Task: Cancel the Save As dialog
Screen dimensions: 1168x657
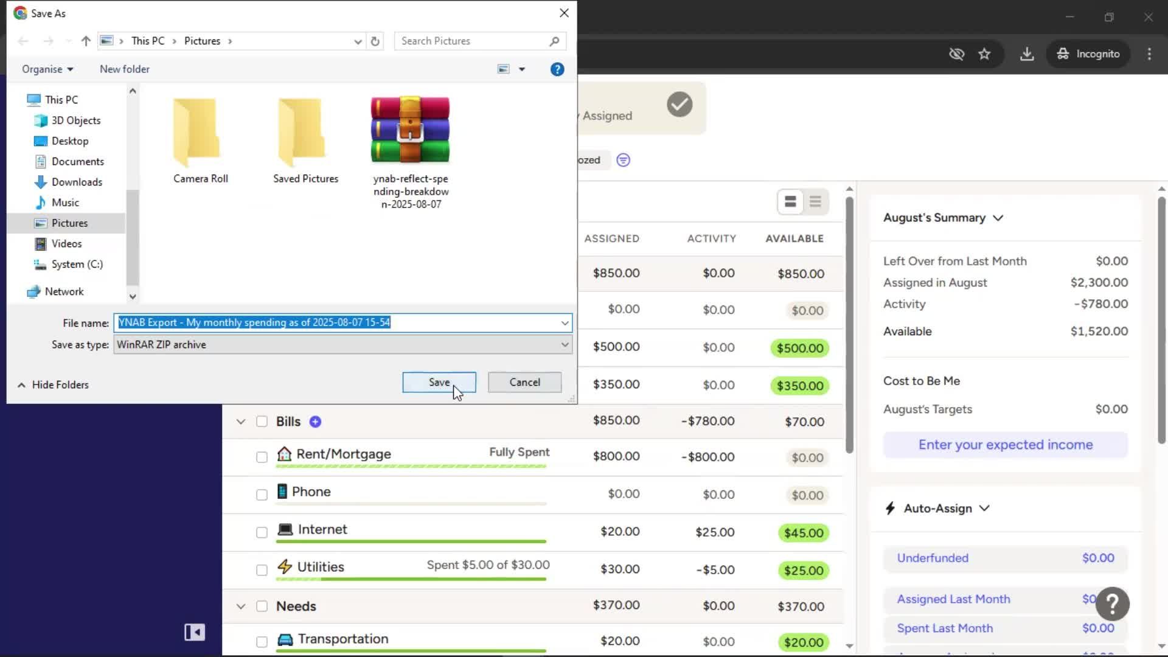Action: pyautogui.click(x=524, y=382)
